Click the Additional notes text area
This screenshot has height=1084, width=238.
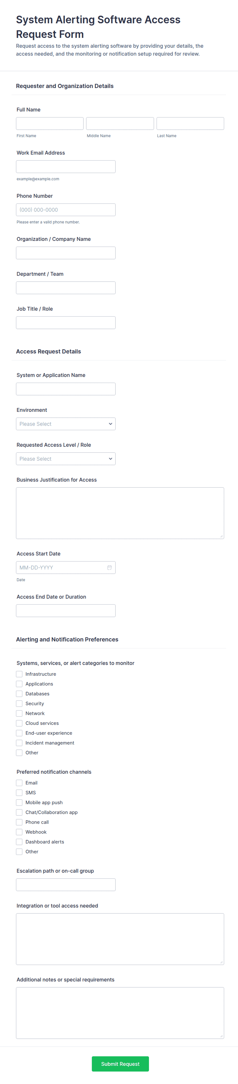click(120, 1013)
